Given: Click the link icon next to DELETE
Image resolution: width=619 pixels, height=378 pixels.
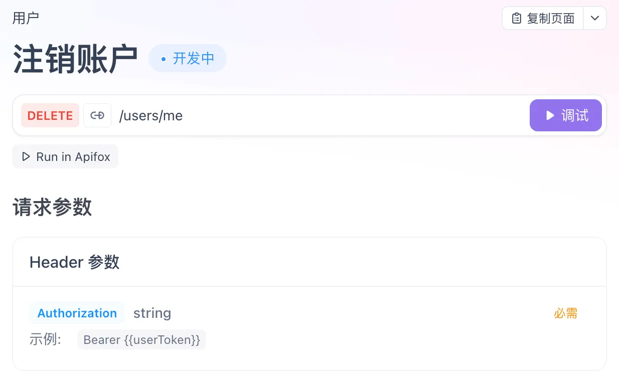Looking at the screenshot, I should [97, 115].
